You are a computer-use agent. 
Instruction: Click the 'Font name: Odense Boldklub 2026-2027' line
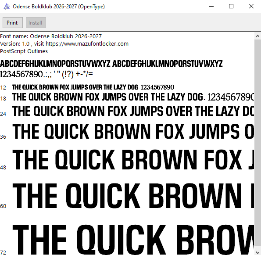click(51, 36)
